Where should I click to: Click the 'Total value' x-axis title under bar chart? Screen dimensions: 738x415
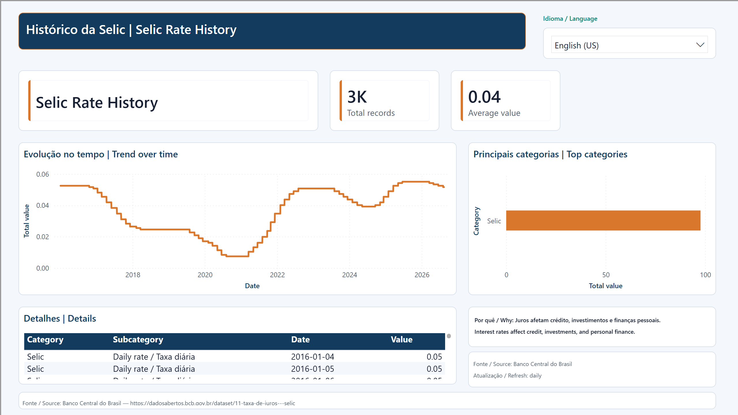(606, 286)
